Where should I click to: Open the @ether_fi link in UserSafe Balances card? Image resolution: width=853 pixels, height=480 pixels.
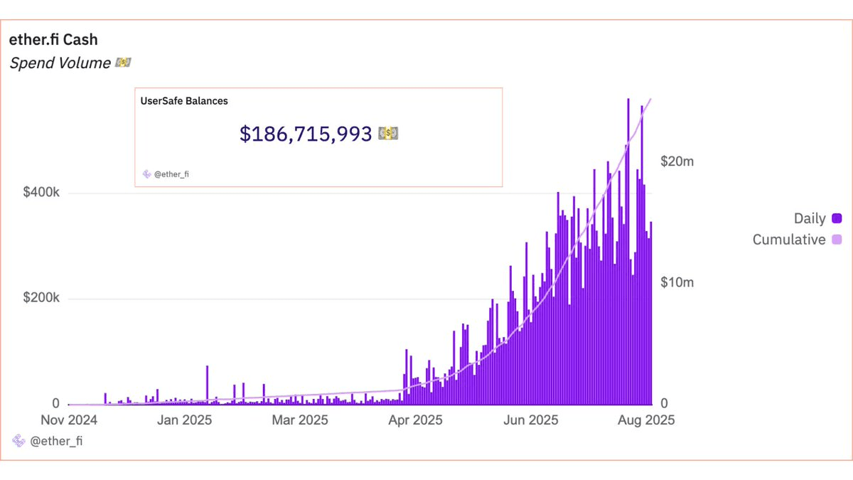(x=171, y=174)
